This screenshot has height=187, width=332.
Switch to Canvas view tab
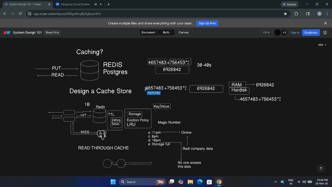183,32
